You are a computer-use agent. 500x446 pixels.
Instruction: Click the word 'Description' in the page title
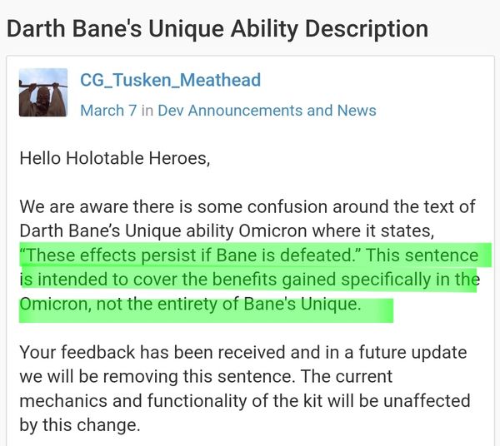tap(367, 29)
